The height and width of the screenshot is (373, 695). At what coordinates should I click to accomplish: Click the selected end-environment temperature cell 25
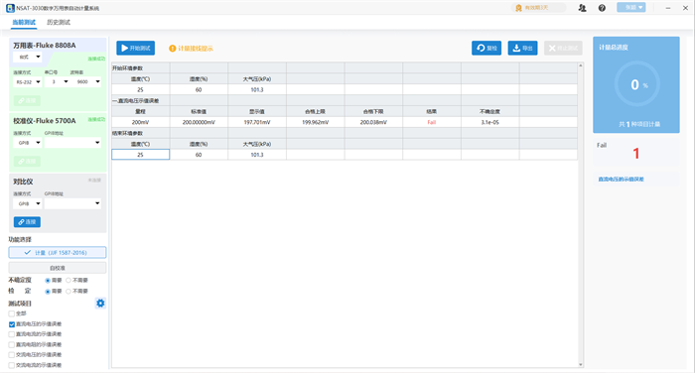pyautogui.click(x=141, y=155)
